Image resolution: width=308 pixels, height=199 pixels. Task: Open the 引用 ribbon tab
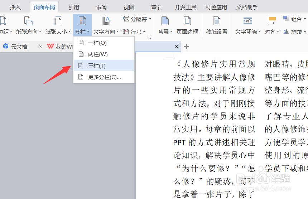pyautogui.click(x=74, y=8)
